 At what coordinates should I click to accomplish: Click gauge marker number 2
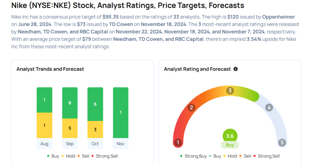[191, 107]
